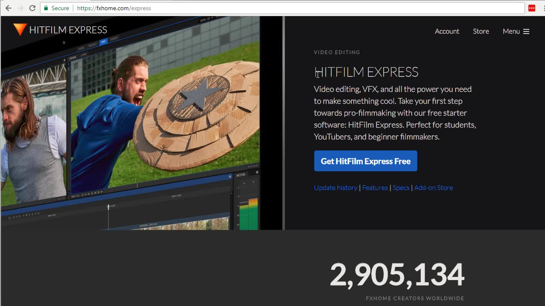Open the Features link
This screenshot has width=545, height=306.
375,187
